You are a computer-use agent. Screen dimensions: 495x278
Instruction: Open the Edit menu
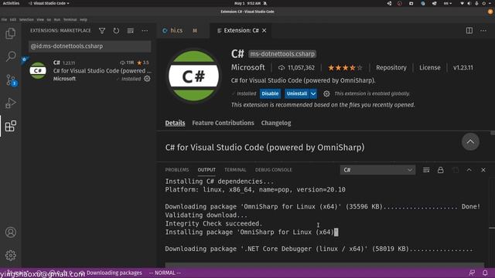click(x=13, y=19)
